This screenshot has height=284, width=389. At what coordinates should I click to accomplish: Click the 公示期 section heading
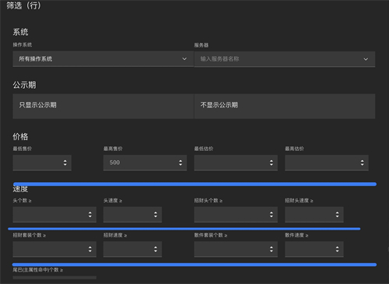coord(24,85)
